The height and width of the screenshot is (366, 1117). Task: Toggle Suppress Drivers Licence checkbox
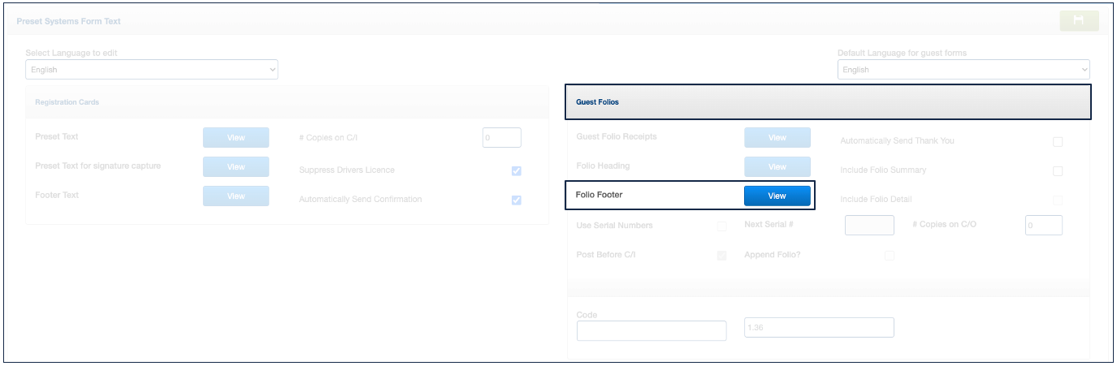pyautogui.click(x=516, y=170)
